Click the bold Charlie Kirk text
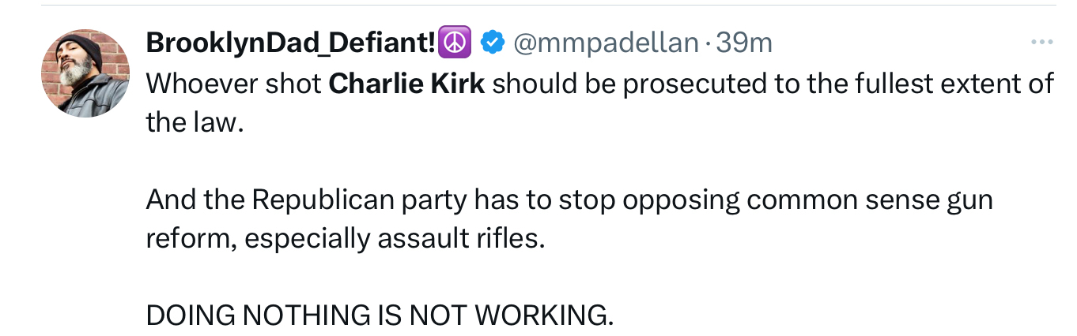1077x336 pixels. 406,83
